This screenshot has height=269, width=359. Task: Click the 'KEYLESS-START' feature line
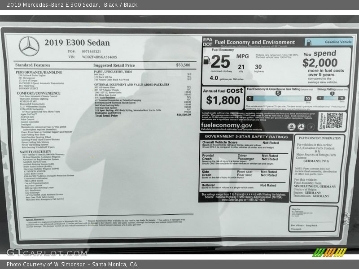pos(28,101)
